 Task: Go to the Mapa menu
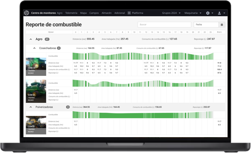tap(83, 13)
